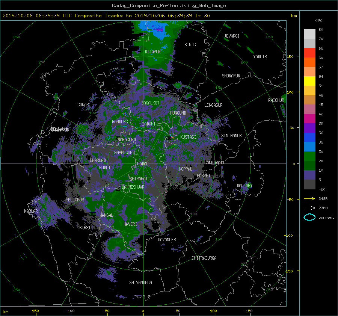Click the RAMDURG city label
This screenshot has width=338, height=316.
[x=120, y=122]
